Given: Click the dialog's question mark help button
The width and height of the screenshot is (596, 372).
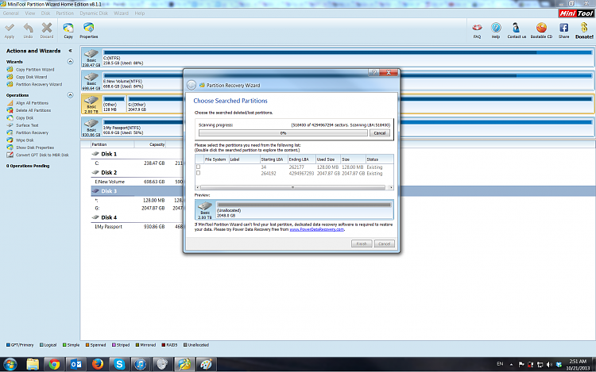Looking at the screenshot, I should coord(373,72).
